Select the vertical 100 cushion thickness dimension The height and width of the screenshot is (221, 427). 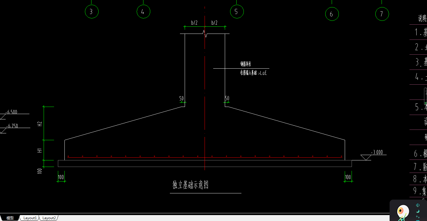(x=40, y=171)
